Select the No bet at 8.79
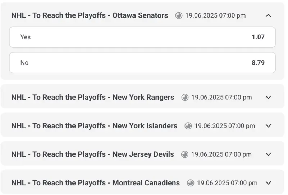The width and height of the screenshot is (288, 195). pos(142,63)
